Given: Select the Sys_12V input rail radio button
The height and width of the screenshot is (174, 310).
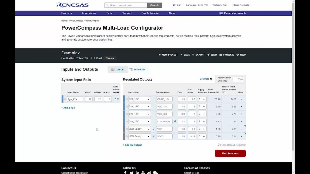Looking at the screenshot, I should point(65,99).
